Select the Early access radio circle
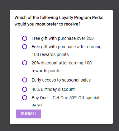 25,80
